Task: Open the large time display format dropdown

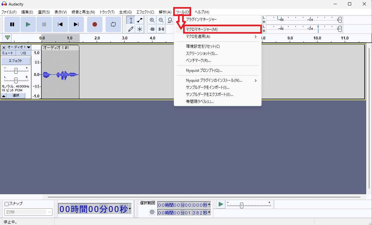Action: (x=130, y=209)
